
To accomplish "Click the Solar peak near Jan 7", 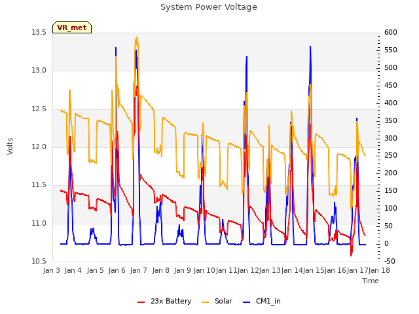I will tap(137, 38).
